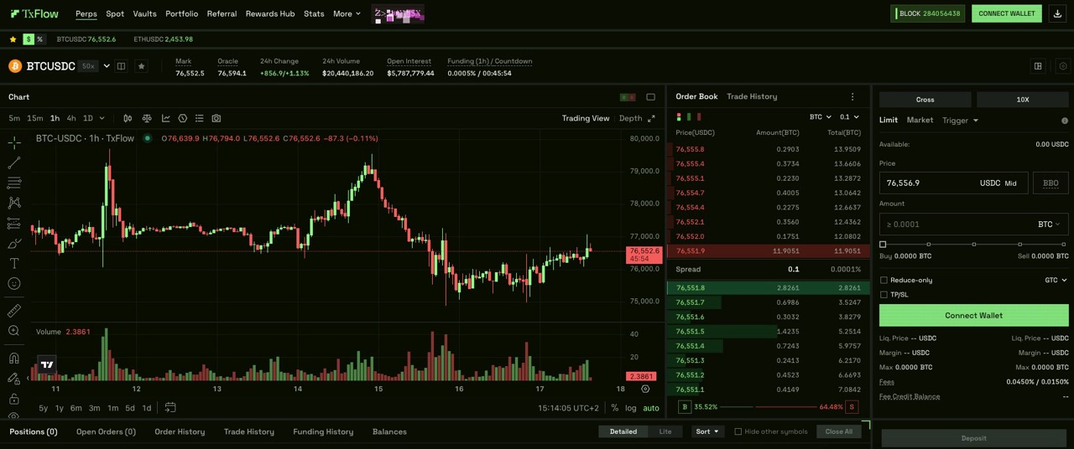1074x449 pixels.
Task: Open the chart indicators menu
Action: (165, 118)
